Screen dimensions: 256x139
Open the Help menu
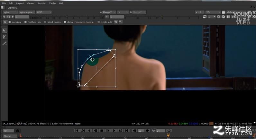[61, 3]
